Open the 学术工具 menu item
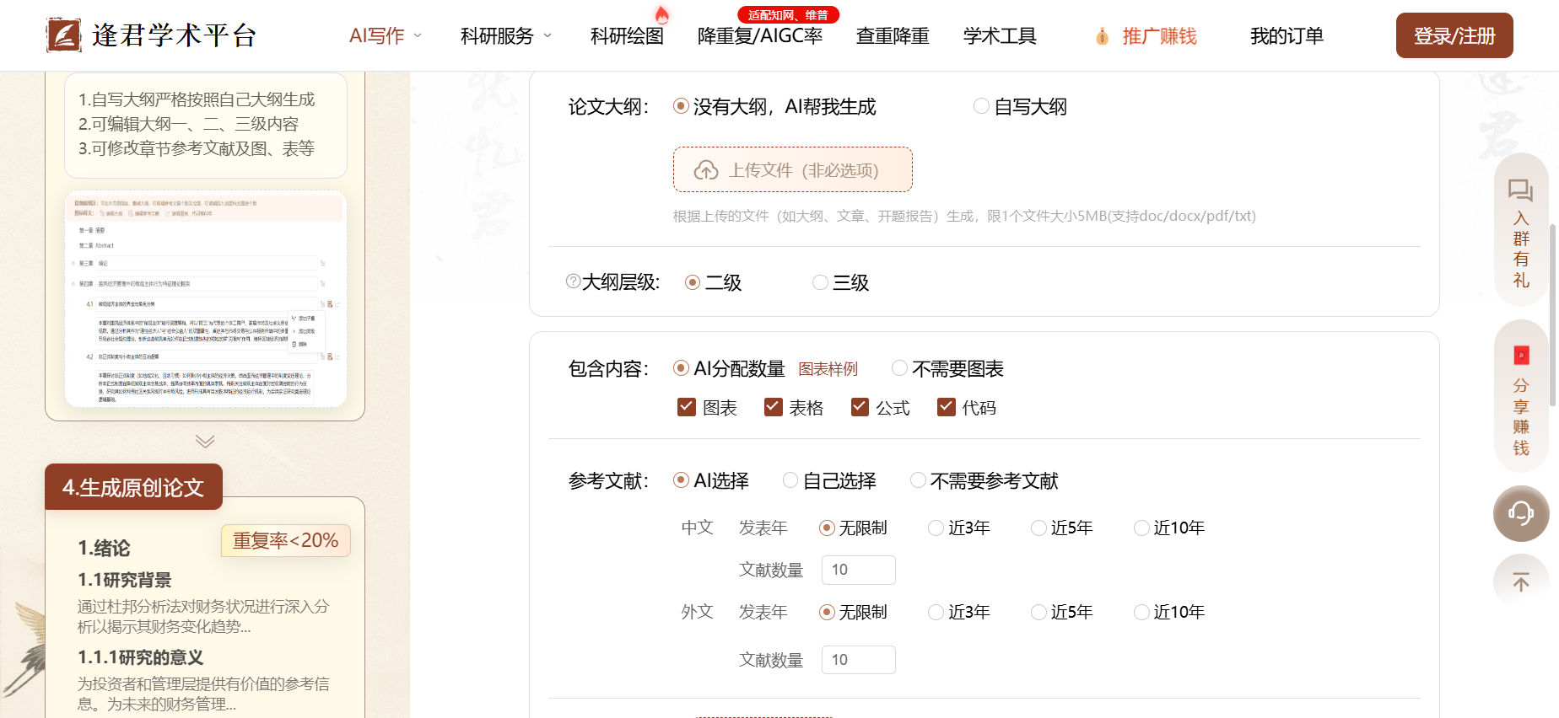1559x718 pixels. click(1000, 36)
